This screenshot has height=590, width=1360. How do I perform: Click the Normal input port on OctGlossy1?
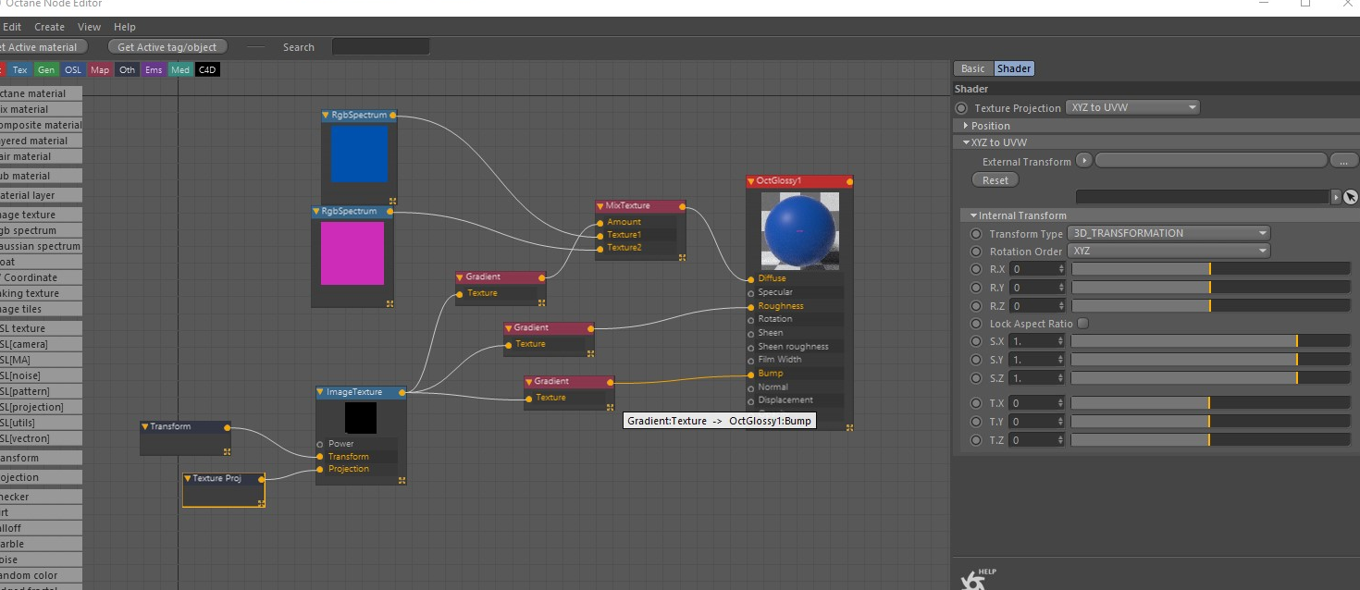(x=751, y=387)
